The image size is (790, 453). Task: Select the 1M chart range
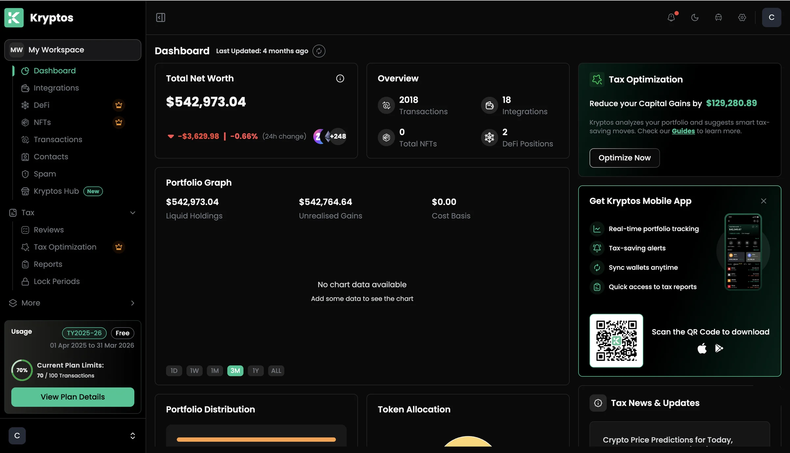215,371
